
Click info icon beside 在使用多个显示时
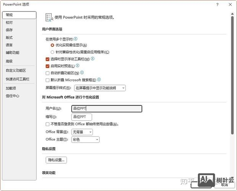76,39
